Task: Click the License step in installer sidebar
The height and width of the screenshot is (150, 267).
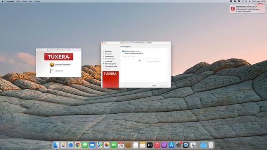Action: pyautogui.click(x=108, y=54)
